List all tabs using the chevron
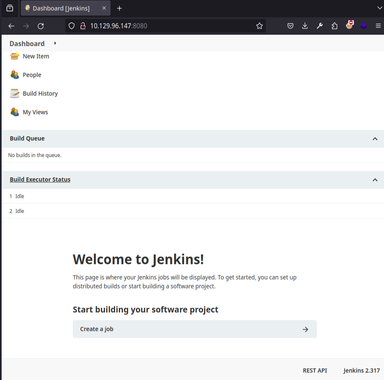384x380 pixels. 380,8
